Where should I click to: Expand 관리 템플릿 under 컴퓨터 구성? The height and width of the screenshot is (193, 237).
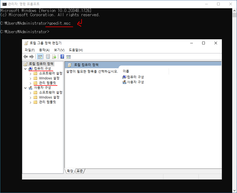(30, 83)
